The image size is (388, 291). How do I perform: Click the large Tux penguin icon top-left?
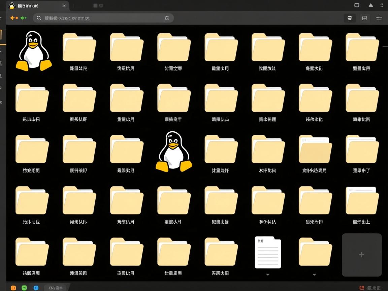pos(33,51)
